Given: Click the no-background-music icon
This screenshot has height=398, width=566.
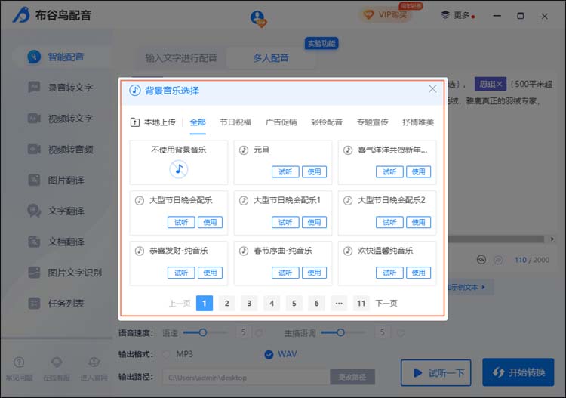Looking at the screenshot, I should (x=178, y=169).
